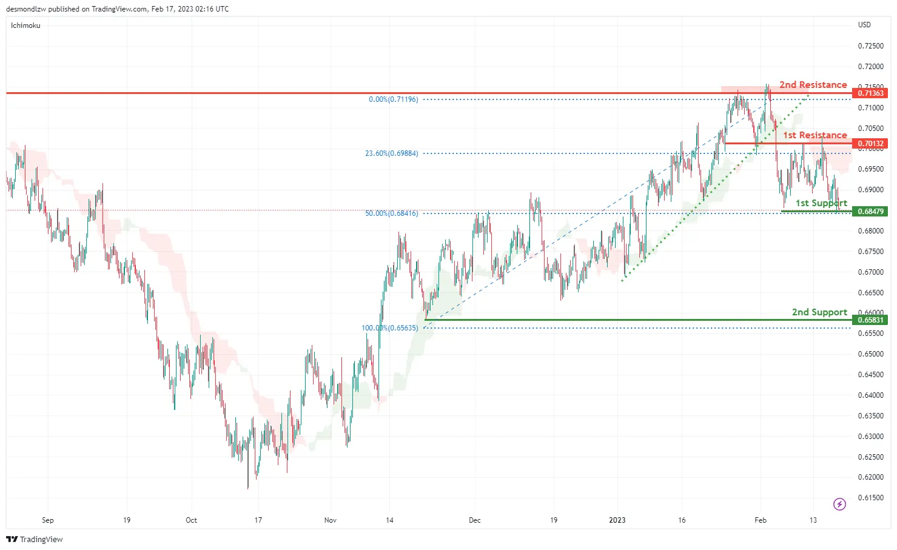Click the Dec label on time axis

pyautogui.click(x=475, y=520)
